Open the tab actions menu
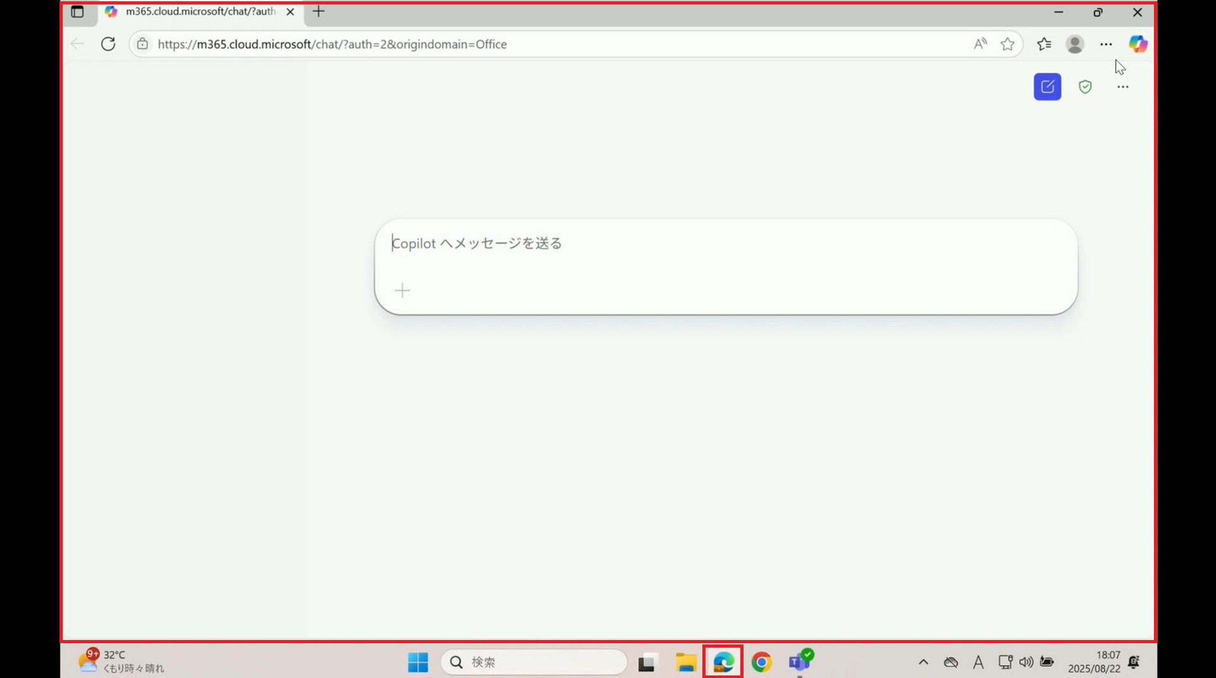This screenshot has height=678, width=1216. pos(77,12)
